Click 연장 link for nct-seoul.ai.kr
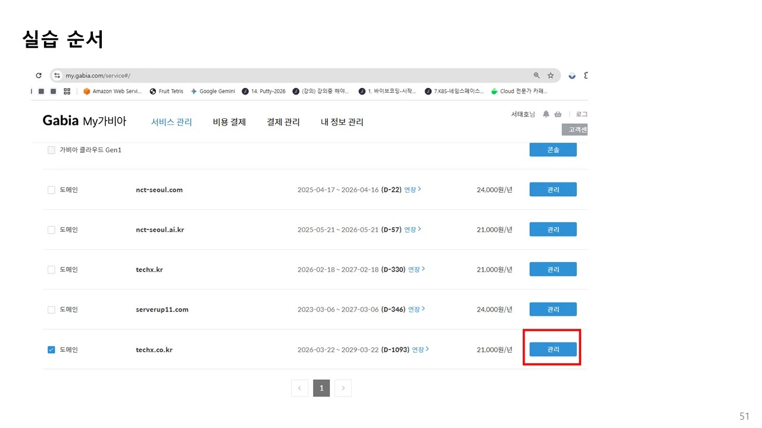The width and height of the screenshot is (762, 428). 413,229
